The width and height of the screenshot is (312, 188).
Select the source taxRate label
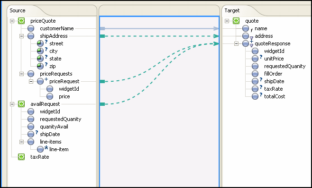click(x=40, y=157)
